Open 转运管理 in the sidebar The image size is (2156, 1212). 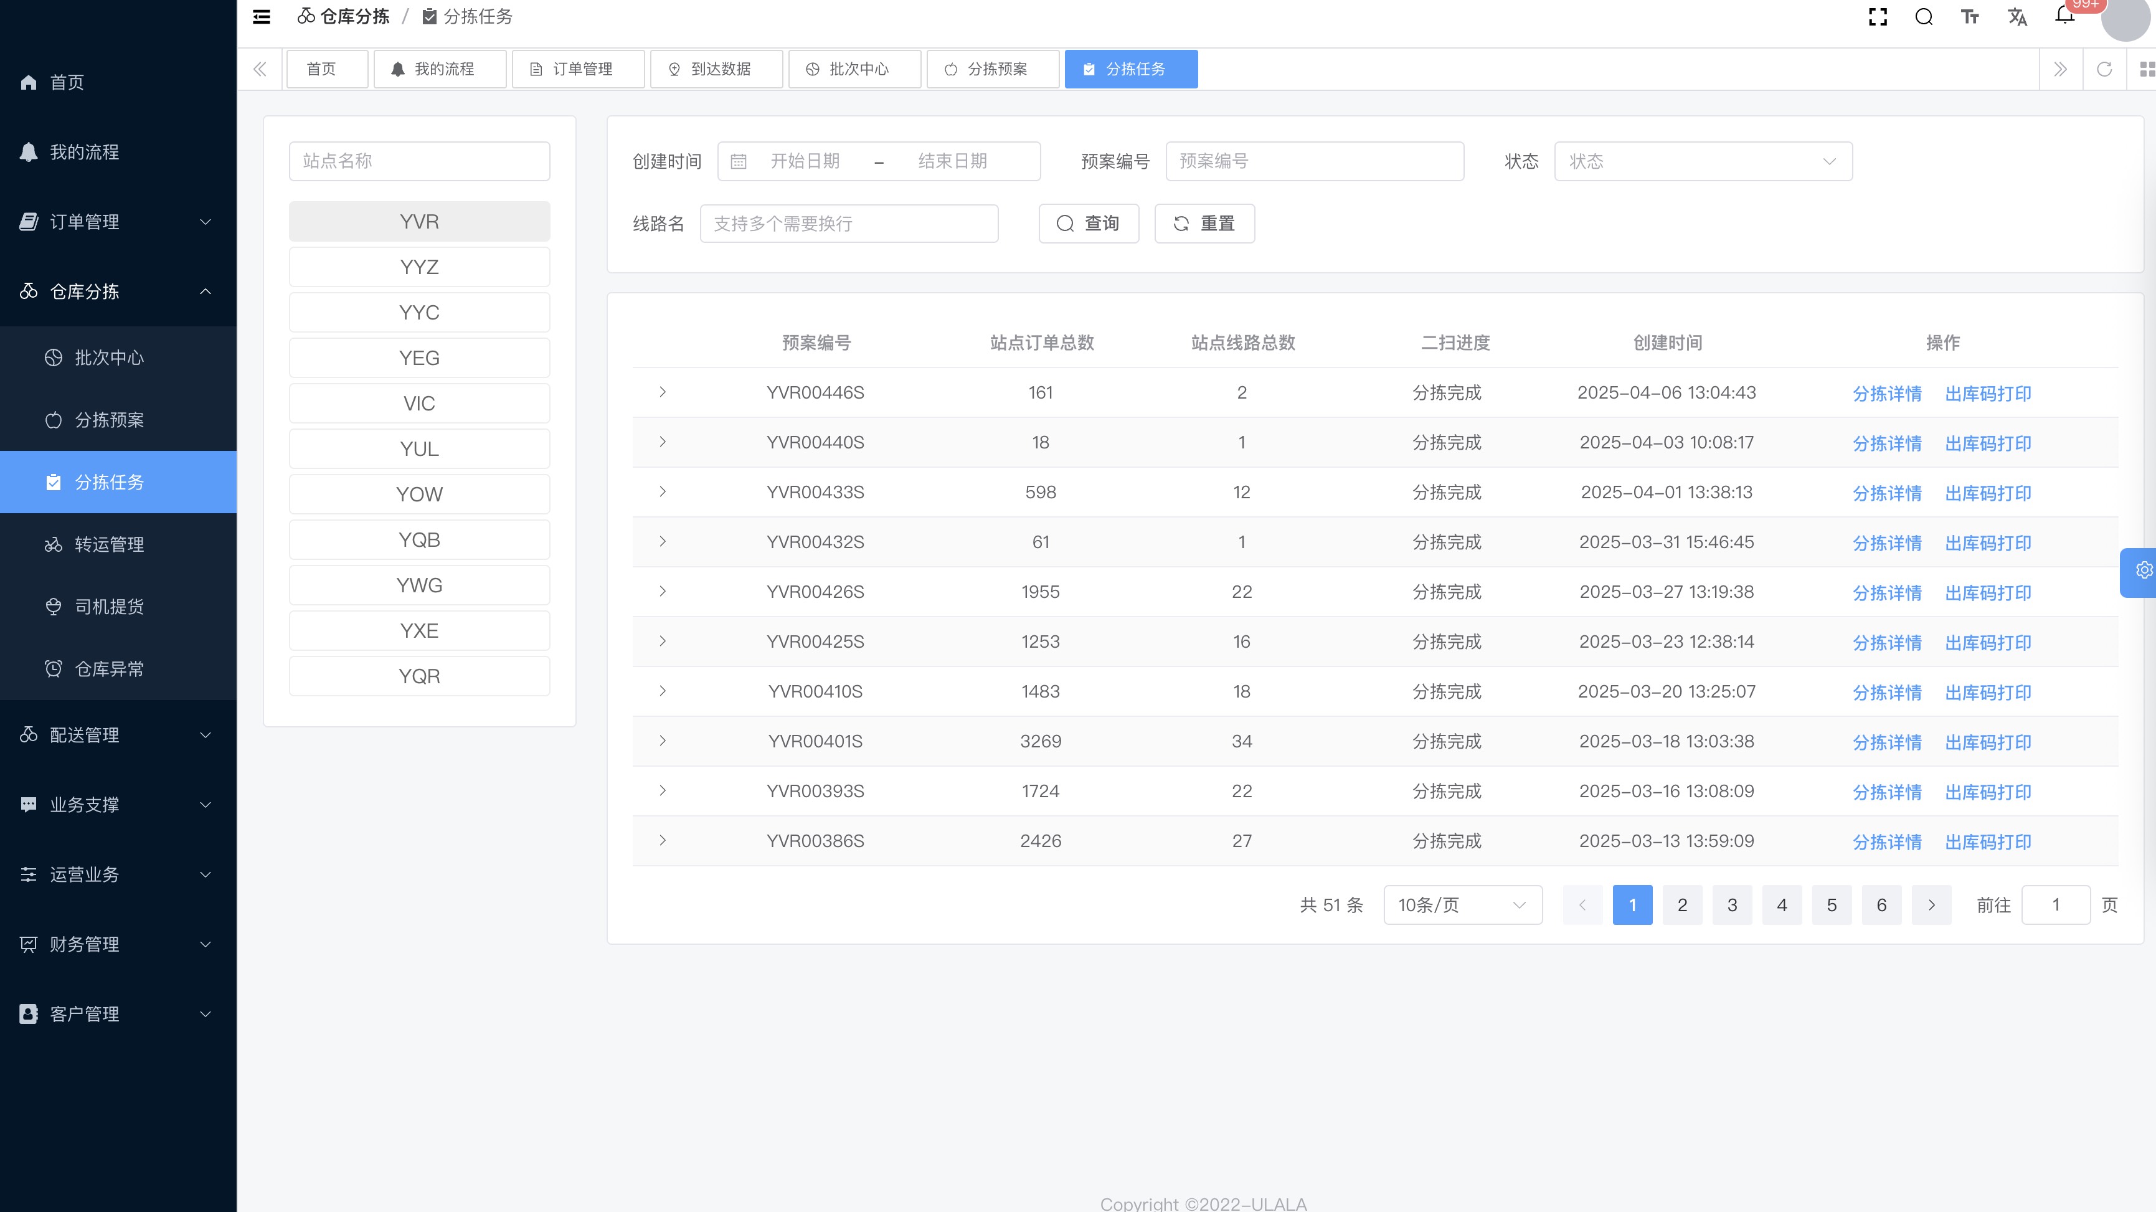[109, 544]
